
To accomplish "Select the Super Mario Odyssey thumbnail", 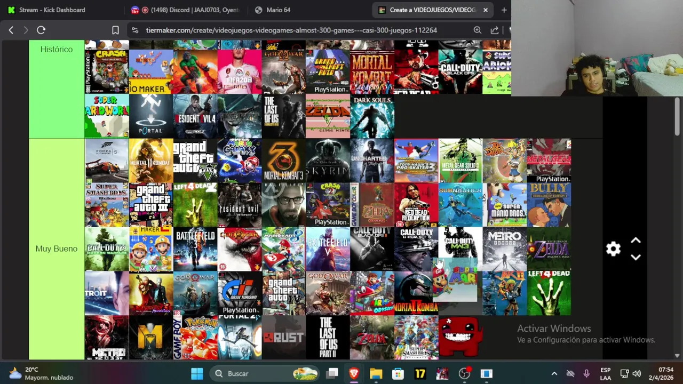I will (x=372, y=293).
